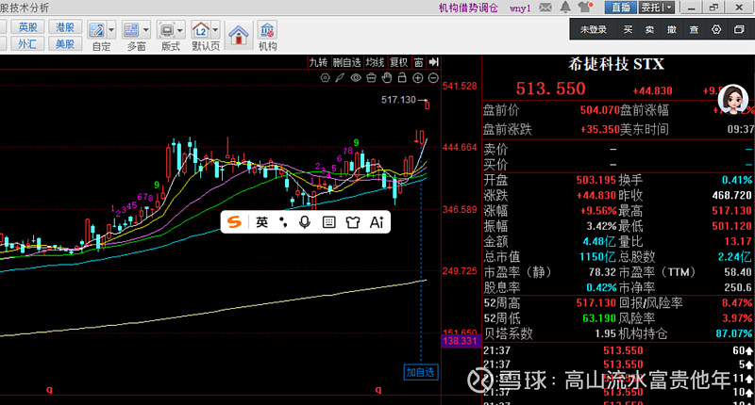
Task: Click Sogou input method S logo
Action: 234,222
